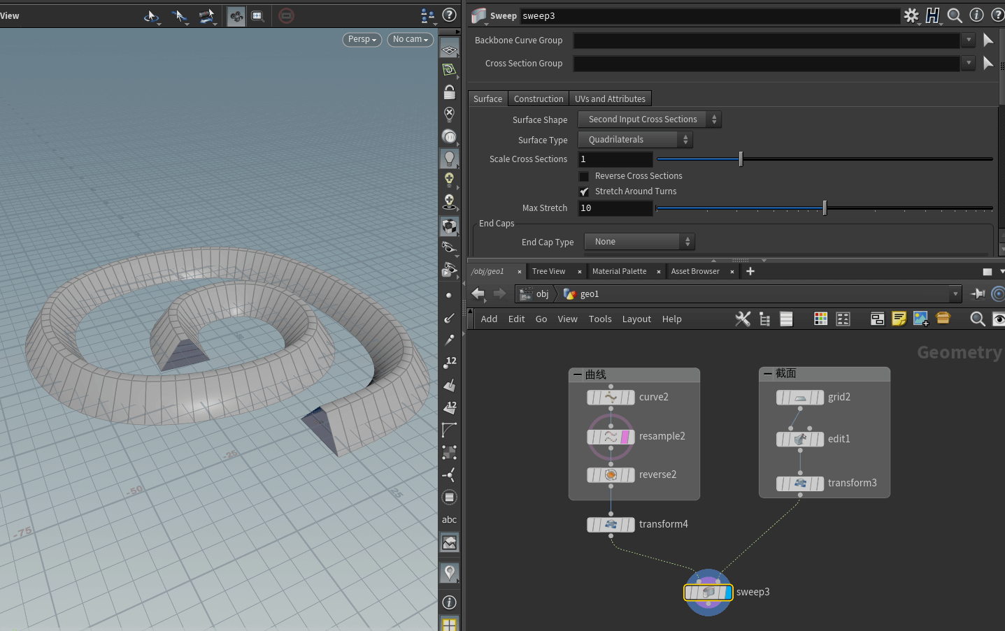The image size is (1005, 631).
Task: Click the Scale Cross Sections value field
Action: (x=615, y=159)
